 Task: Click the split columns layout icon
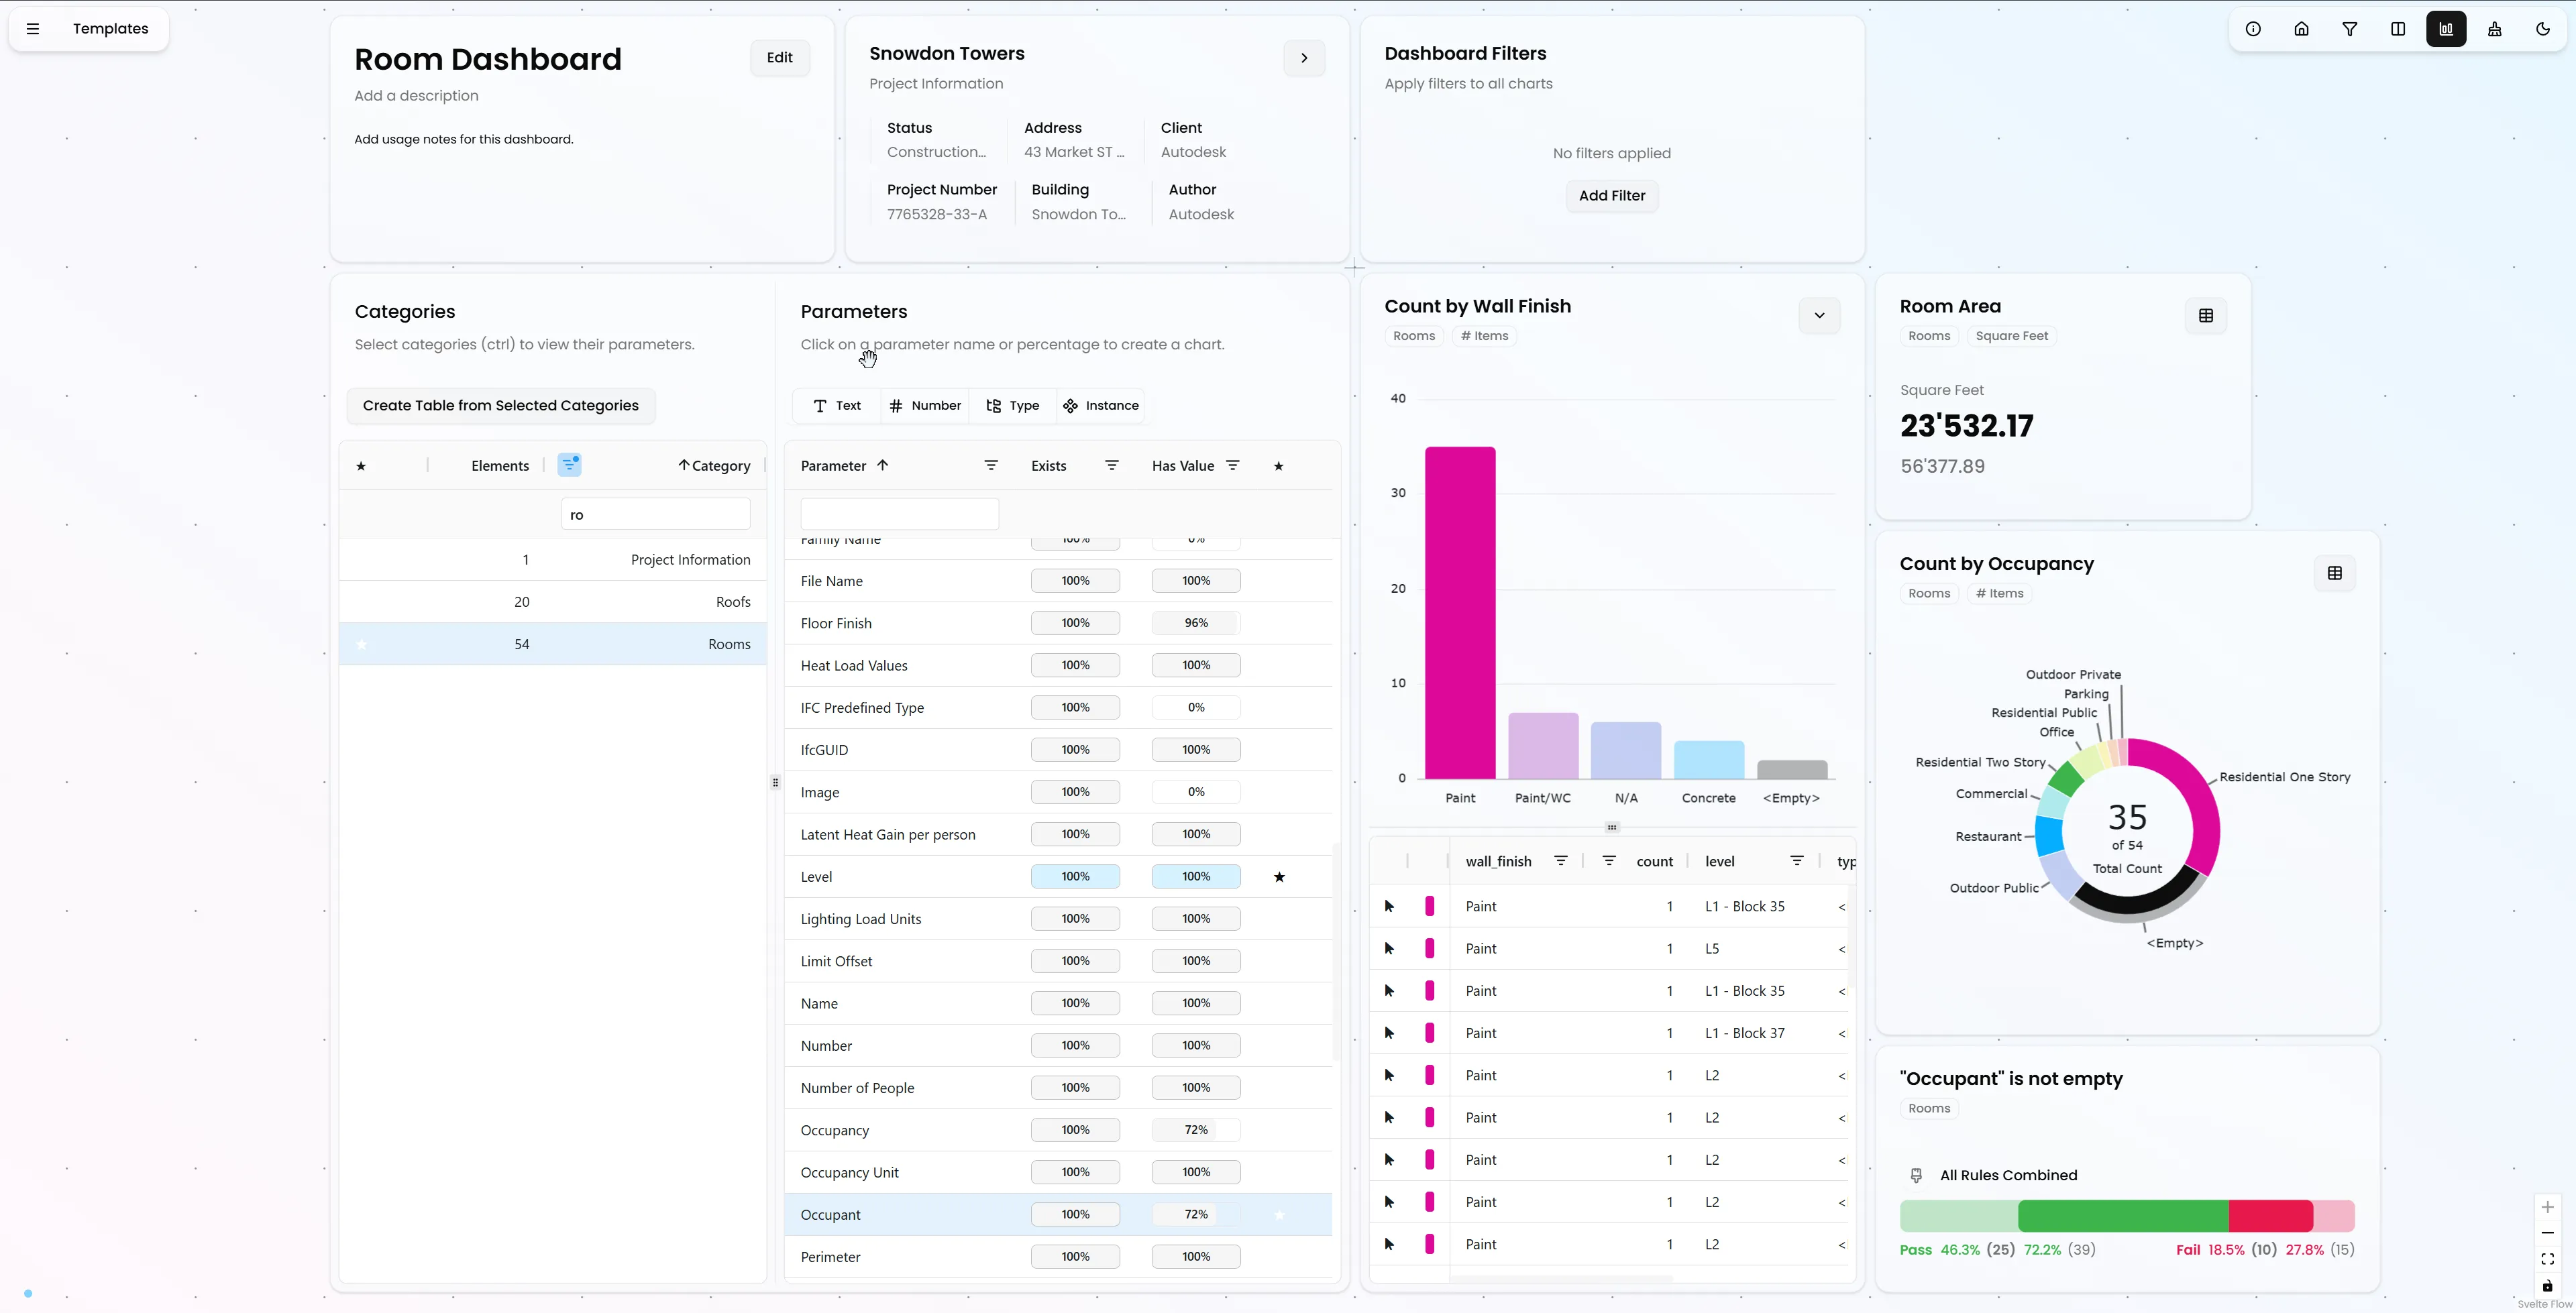2398,29
